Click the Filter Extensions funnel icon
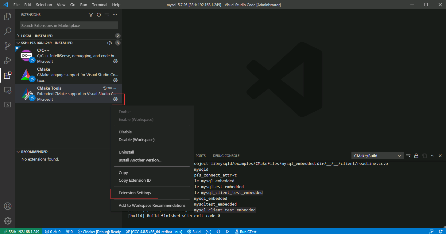 91,15
